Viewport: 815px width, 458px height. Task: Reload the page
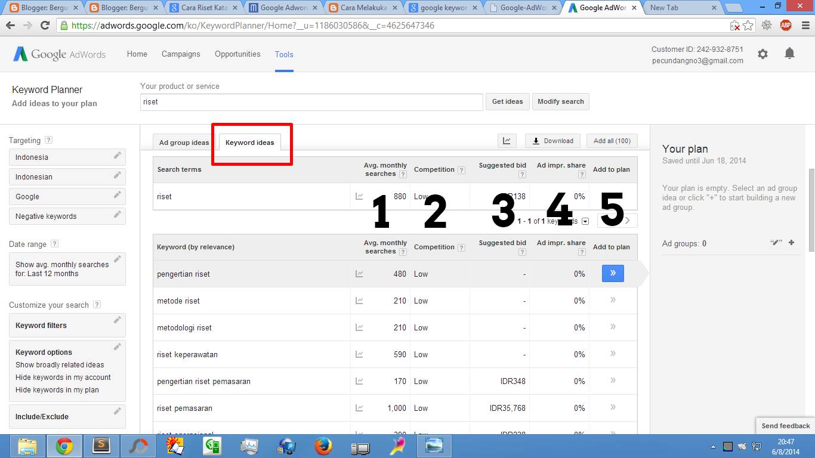pyautogui.click(x=45, y=26)
